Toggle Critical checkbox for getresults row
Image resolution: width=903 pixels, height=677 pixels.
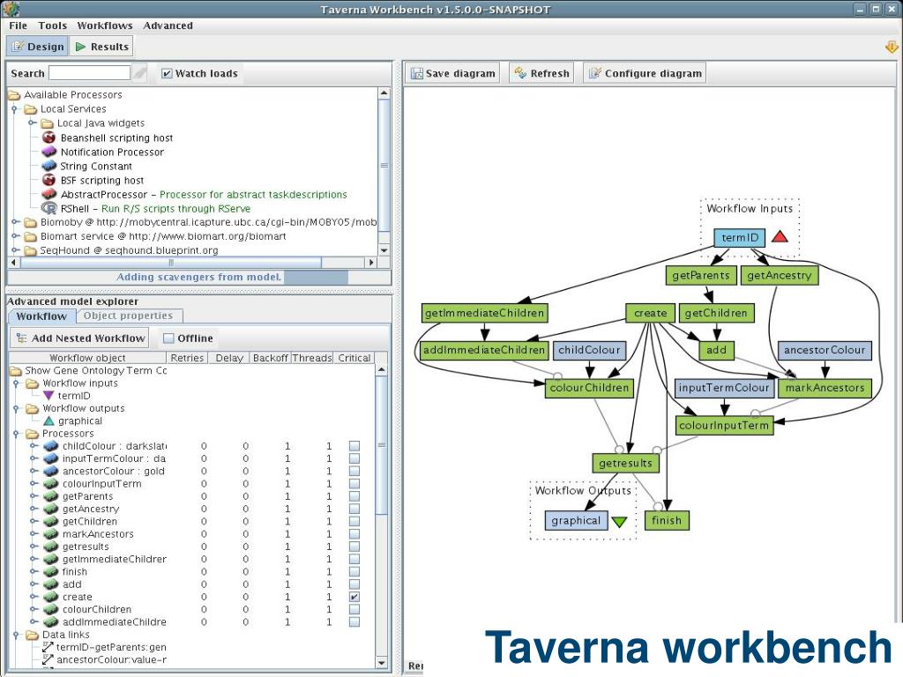point(354,547)
